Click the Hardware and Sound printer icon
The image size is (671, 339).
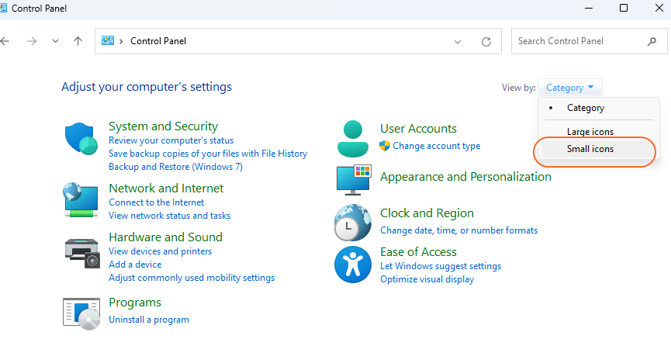coord(82,254)
